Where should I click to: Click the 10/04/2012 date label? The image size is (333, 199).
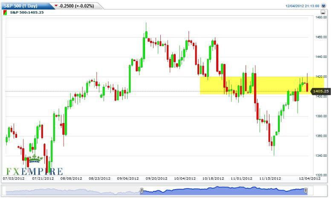[x=185, y=179]
